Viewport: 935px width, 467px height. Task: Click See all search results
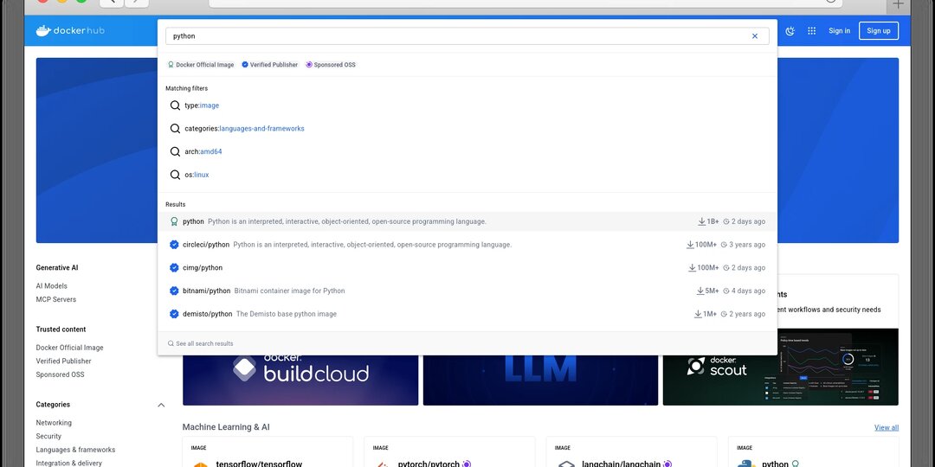201,343
